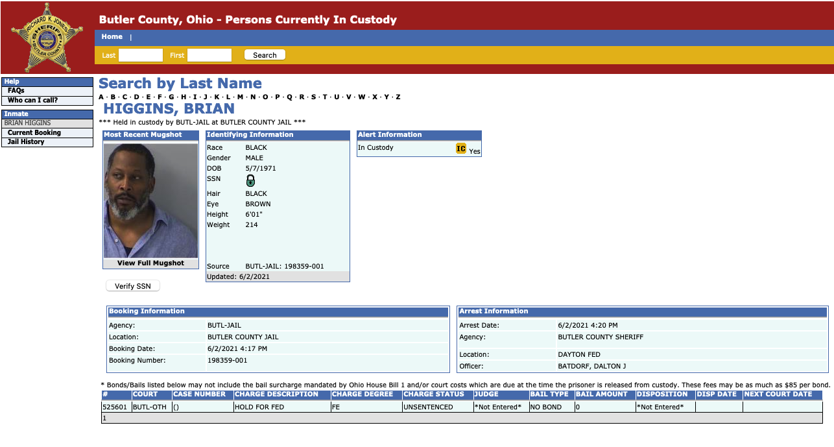
Task: Click the CHARGE DESCRIPTION column header
Action: (x=277, y=394)
